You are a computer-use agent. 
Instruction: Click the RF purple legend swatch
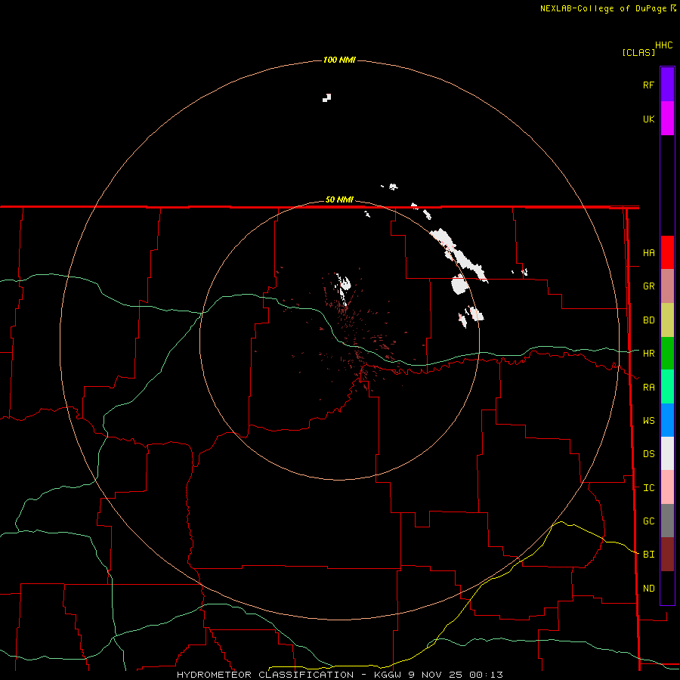coord(667,85)
